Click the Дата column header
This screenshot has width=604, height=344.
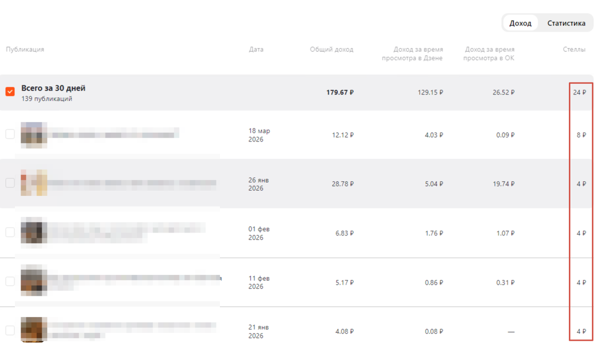256,49
